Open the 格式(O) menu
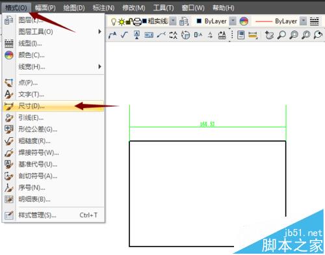325x255 pixels. (16, 8)
